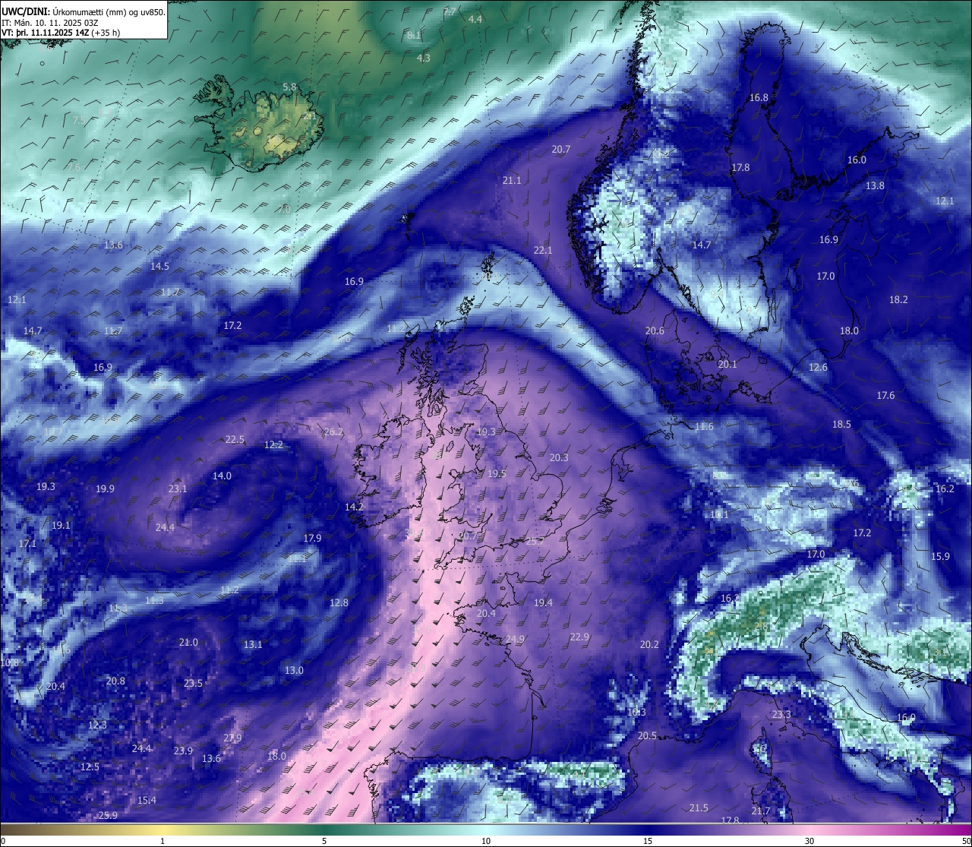
Task: Click the 15.9 value on the map
Action: (x=940, y=556)
